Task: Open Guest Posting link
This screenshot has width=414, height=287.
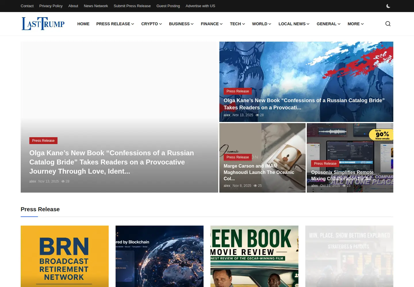Action: (168, 6)
